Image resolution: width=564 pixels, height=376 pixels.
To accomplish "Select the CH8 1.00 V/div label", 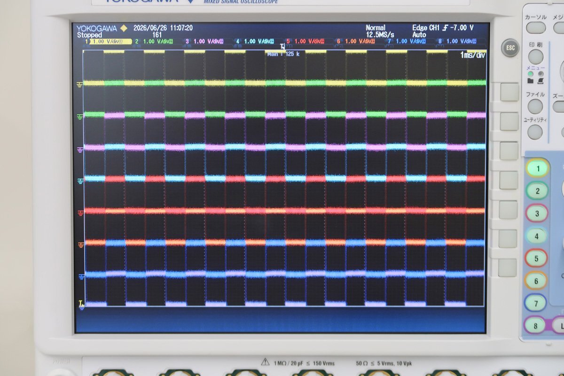I will click(x=461, y=41).
